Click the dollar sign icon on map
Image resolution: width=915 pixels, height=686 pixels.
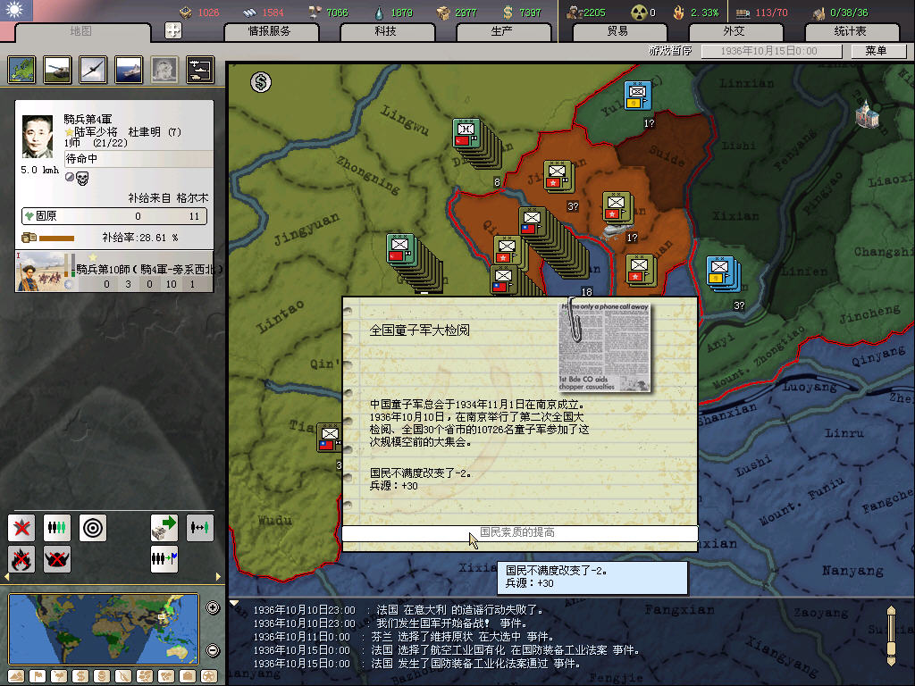[261, 82]
